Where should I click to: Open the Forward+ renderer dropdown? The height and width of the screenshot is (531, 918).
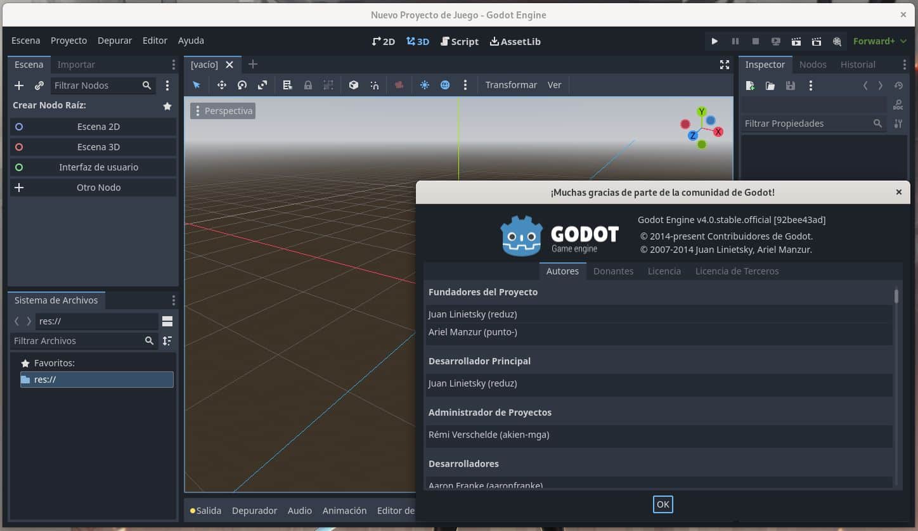879,41
